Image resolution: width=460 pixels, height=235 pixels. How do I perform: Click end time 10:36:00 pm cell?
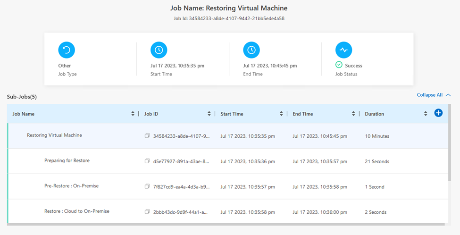[x=320, y=212]
